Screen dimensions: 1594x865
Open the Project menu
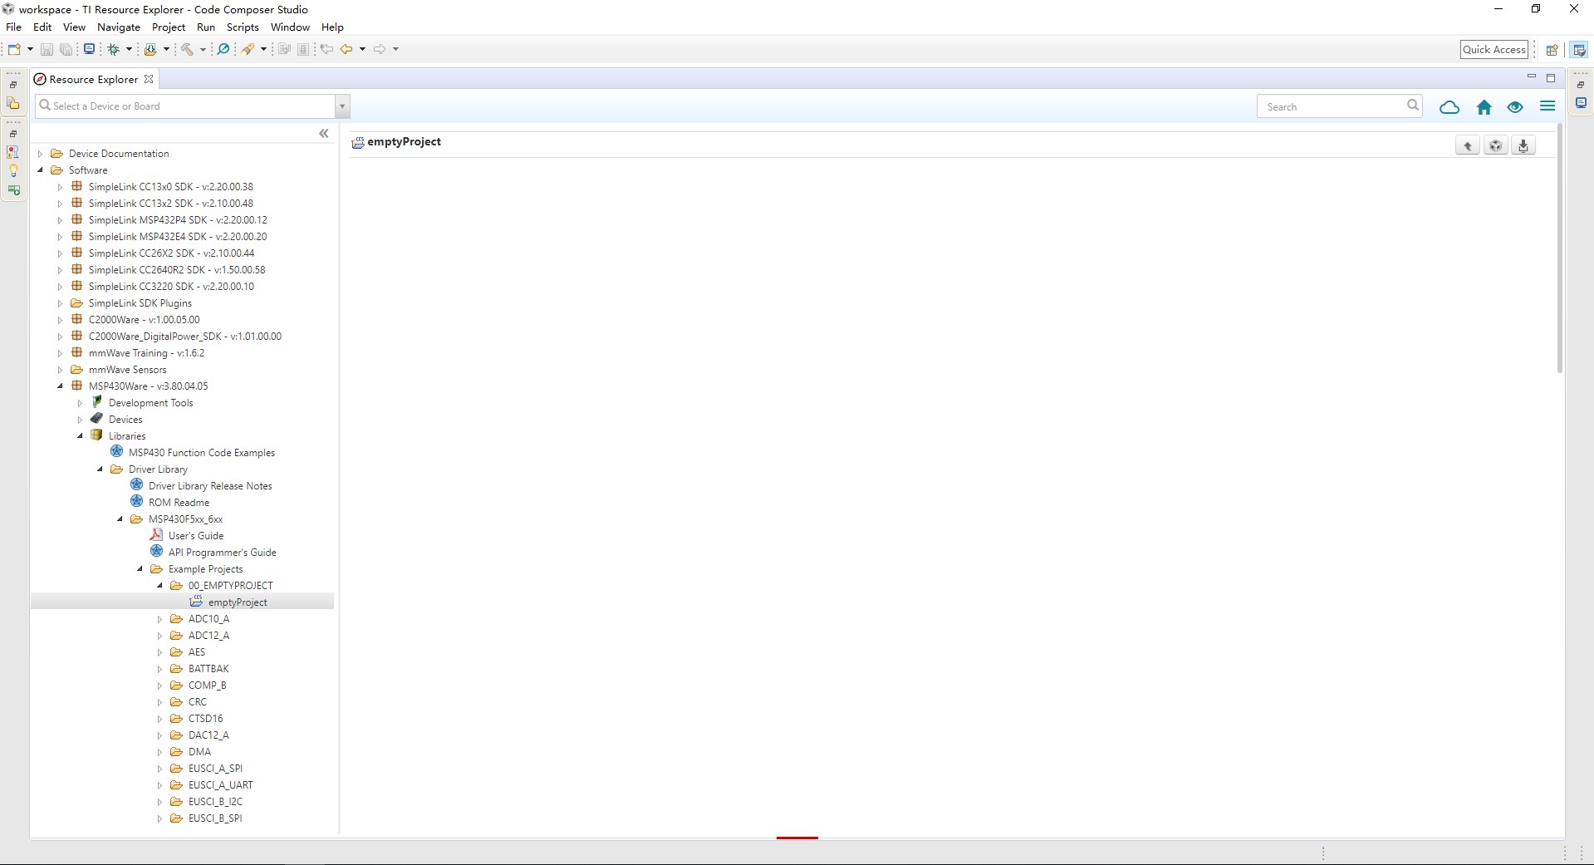click(x=169, y=27)
